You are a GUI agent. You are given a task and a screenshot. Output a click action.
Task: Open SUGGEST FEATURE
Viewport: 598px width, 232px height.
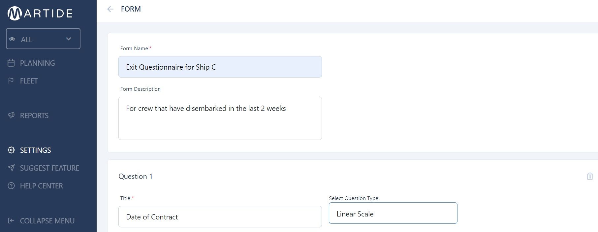(x=49, y=168)
